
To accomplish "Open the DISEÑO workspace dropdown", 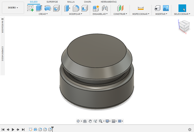I will pyautogui.click(x=13, y=8).
